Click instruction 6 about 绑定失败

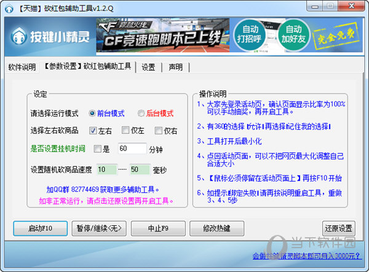point(270,196)
